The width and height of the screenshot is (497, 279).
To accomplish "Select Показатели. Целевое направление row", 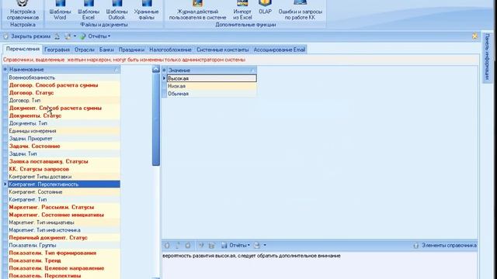I will (64, 268).
